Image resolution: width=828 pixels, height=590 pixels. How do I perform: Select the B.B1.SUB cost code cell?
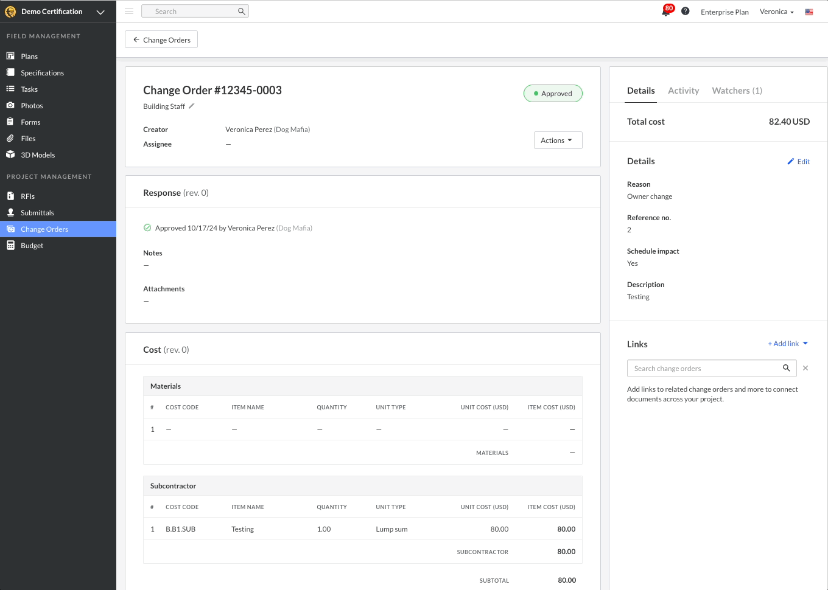click(180, 529)
